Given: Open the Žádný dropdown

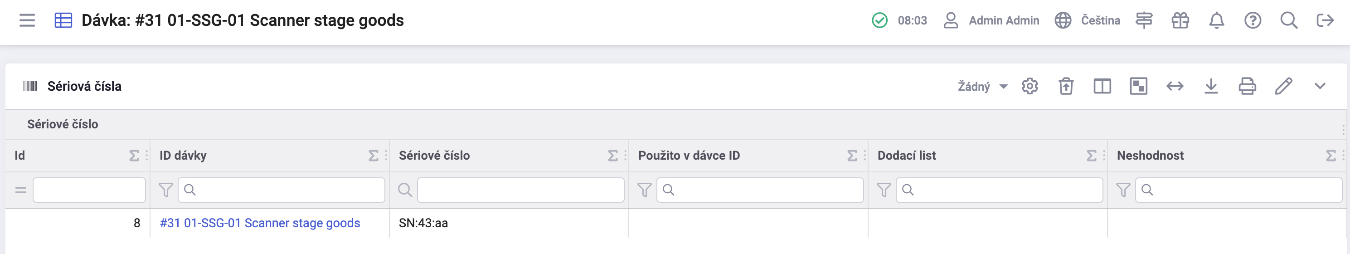Looking at the screenshot, I should point(982,87).
